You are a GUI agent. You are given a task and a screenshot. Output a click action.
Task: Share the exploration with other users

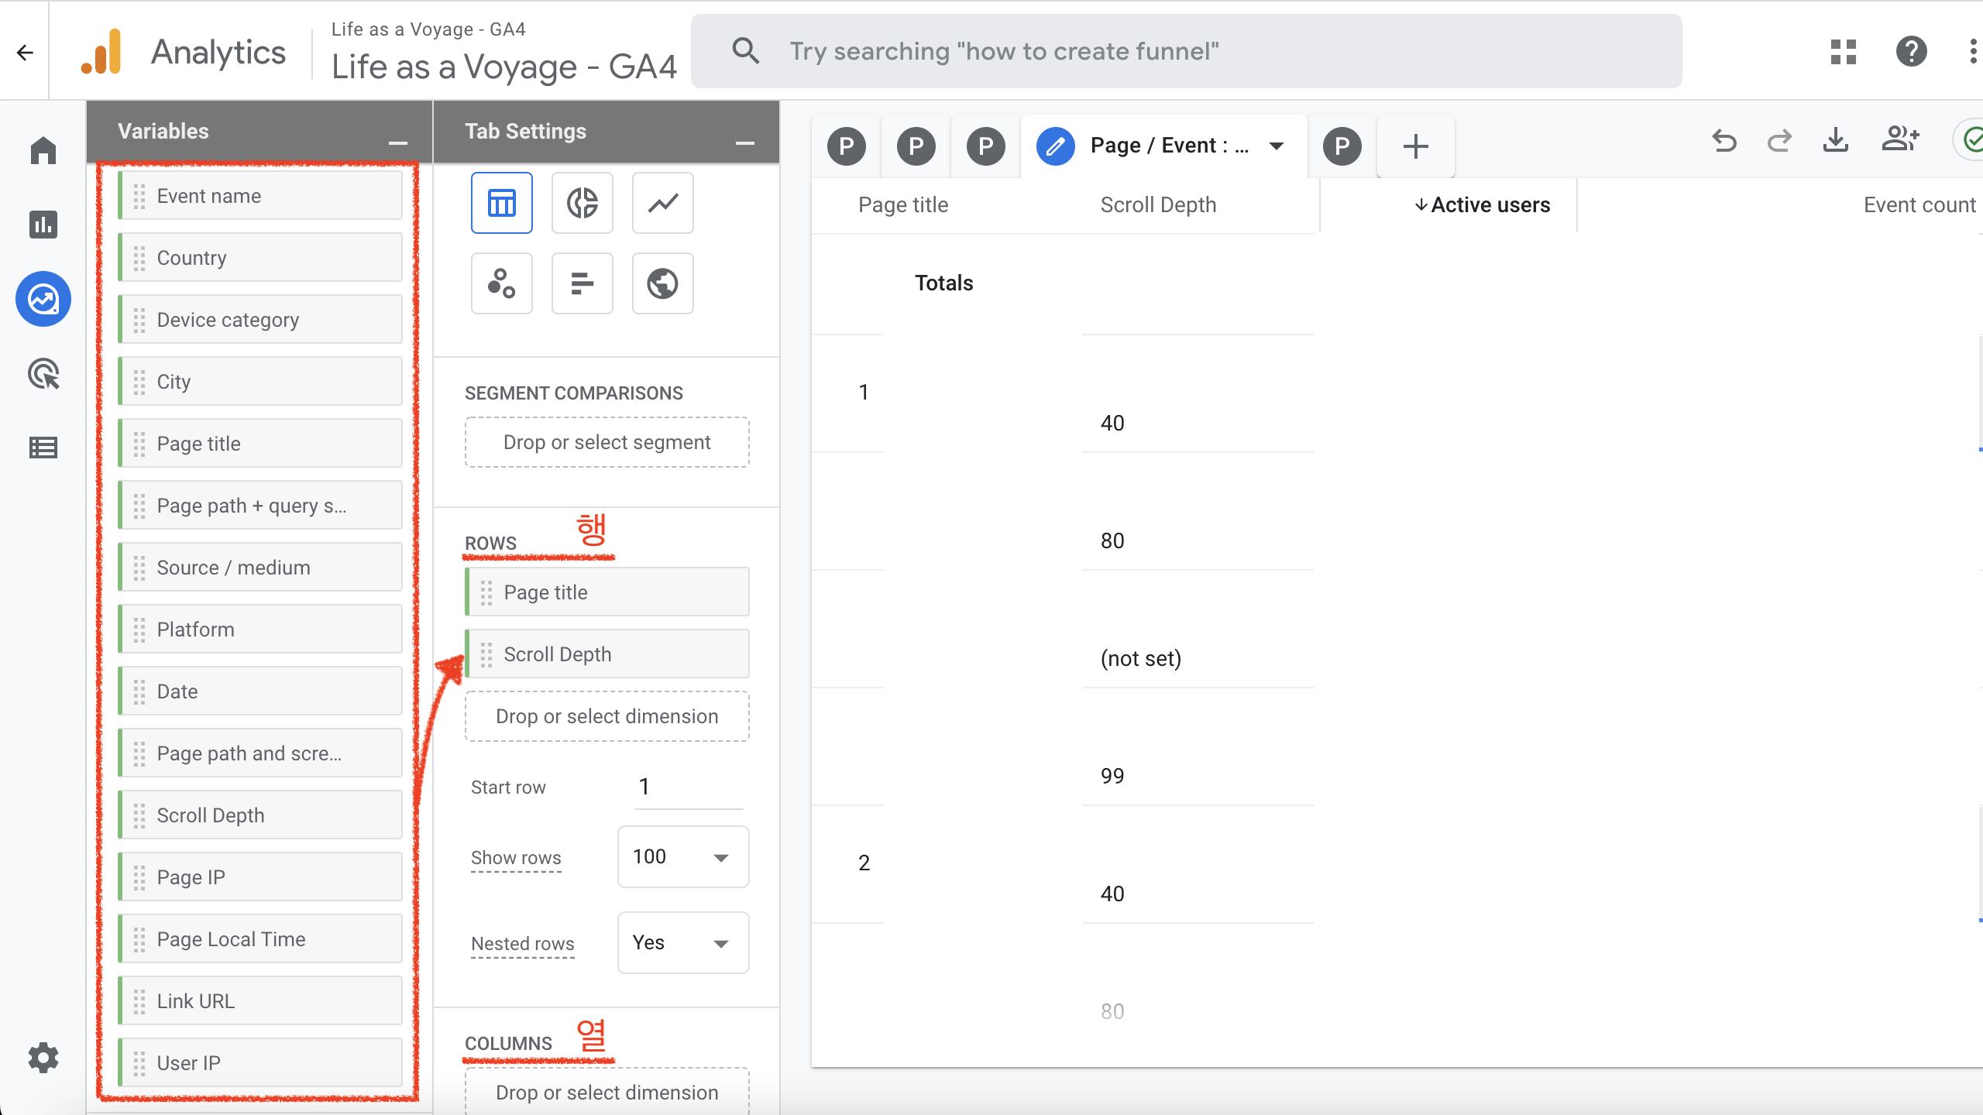[1900, 141]
